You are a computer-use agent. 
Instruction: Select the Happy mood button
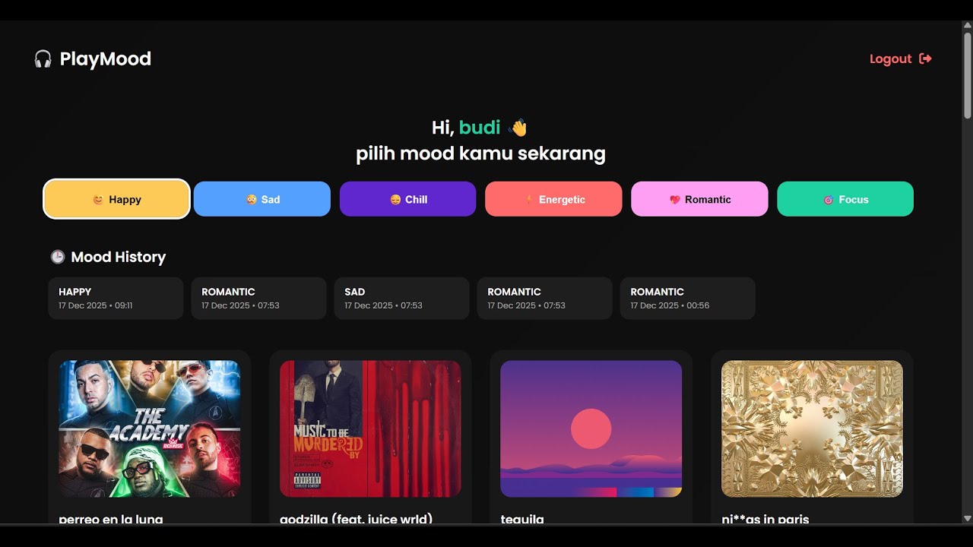116,199
